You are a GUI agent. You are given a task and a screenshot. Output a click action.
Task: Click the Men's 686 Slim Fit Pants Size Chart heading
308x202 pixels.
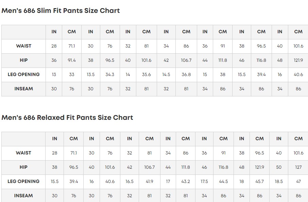61,11
